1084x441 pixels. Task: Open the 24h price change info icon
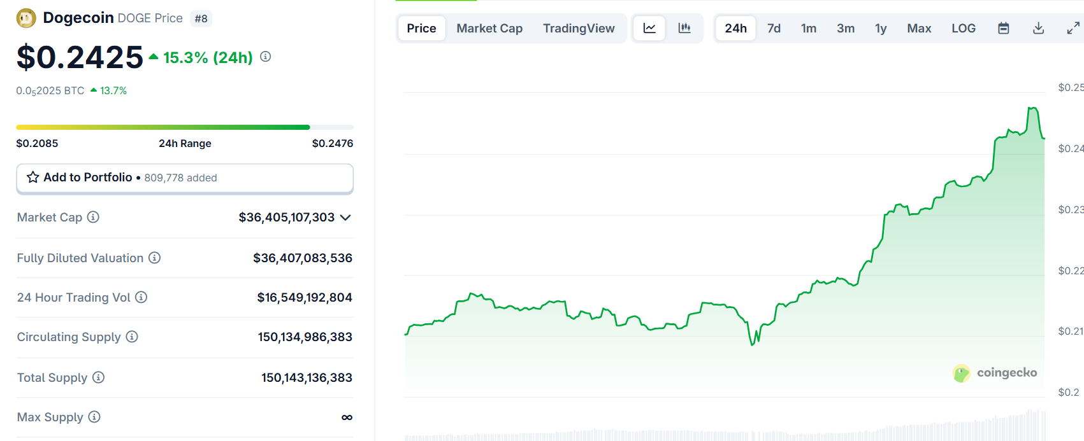point(266,57)
